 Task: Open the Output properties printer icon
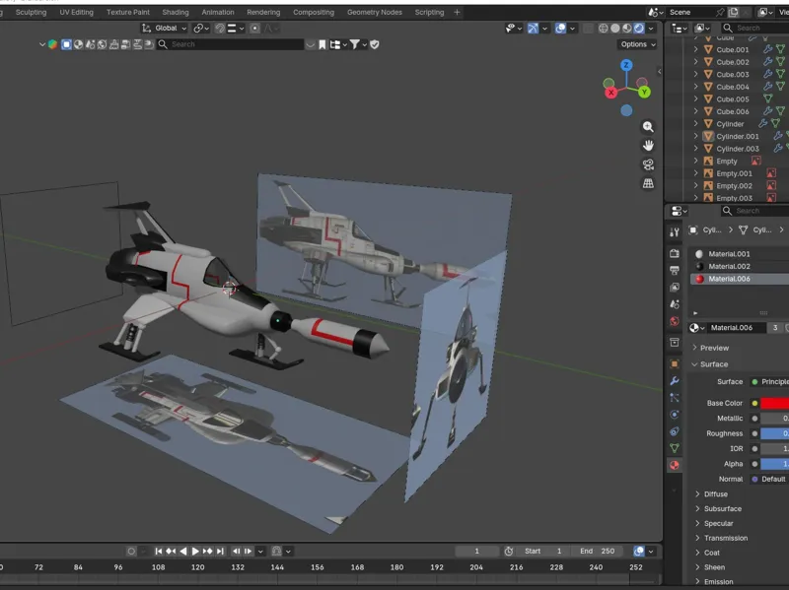tap(675, 270)
